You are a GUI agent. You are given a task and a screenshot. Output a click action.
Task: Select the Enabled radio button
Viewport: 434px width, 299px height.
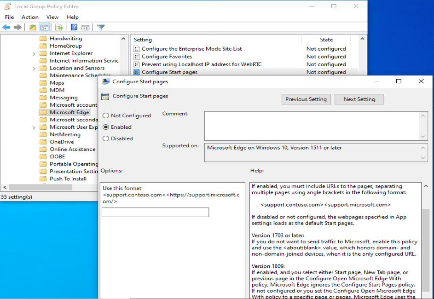(106, 127)
